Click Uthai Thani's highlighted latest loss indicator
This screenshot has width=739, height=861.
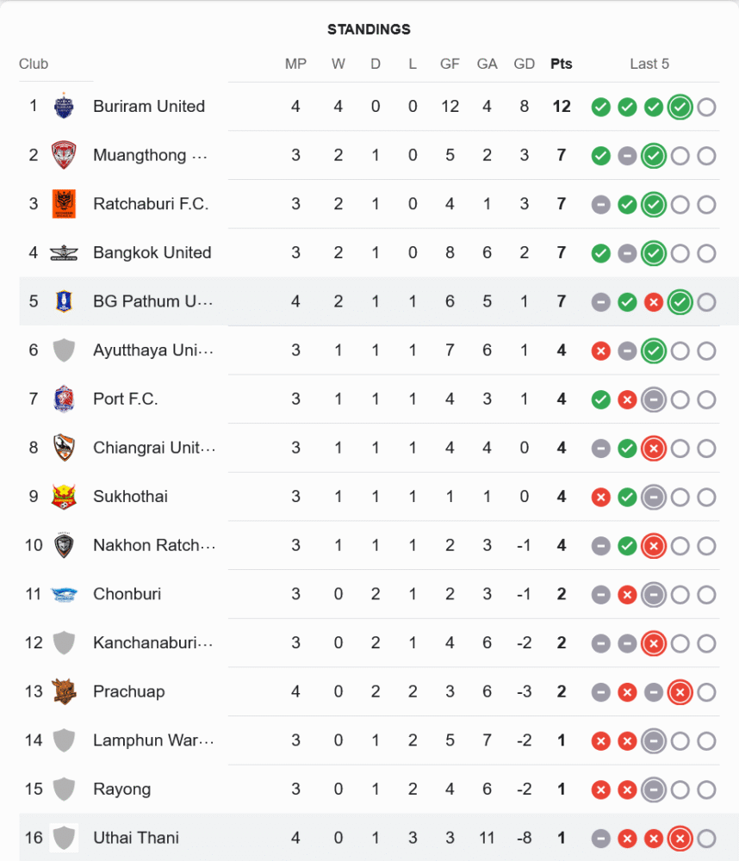(680, 838)
